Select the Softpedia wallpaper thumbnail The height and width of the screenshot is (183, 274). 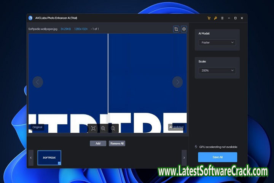click(49, 157)
